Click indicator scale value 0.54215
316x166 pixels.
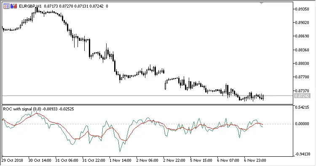pos(302,107)
